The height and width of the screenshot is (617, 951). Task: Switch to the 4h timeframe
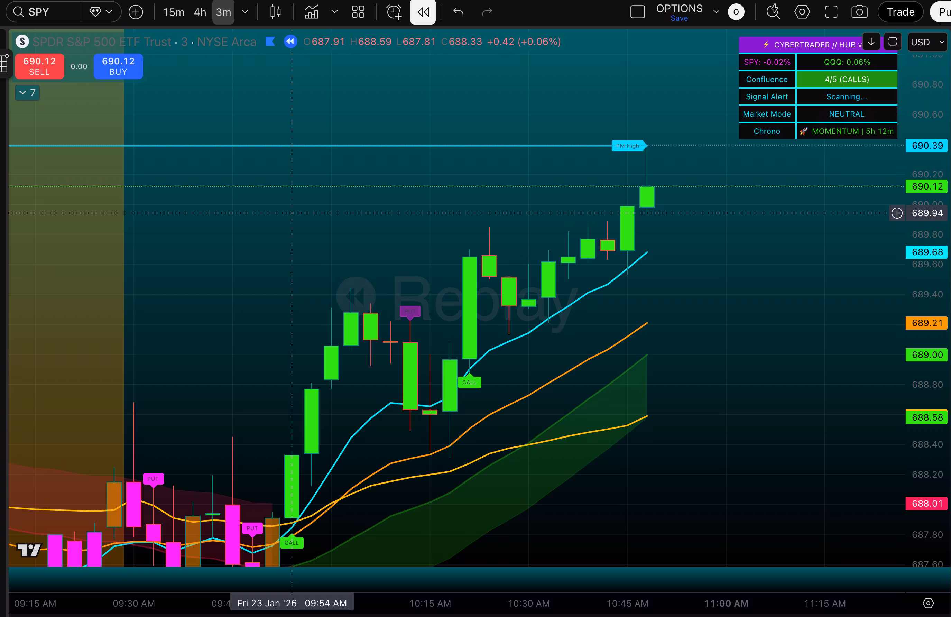[x=200, y=12]
